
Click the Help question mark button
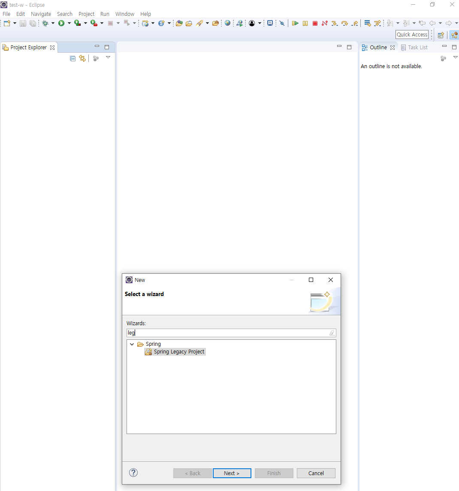[133, 473]
